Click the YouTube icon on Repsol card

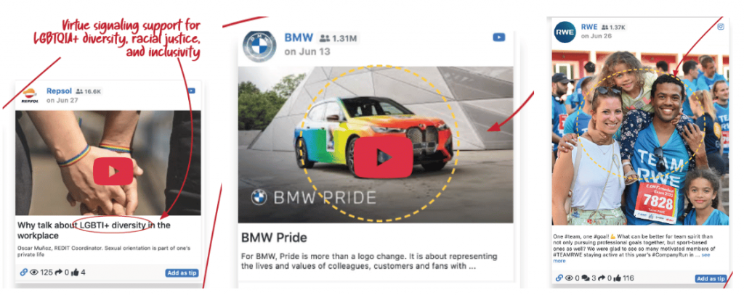pos(192,91)
